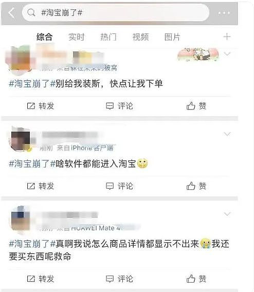
Task: Like the second post from iPhone客户端
Action: (x=196, y=186)
